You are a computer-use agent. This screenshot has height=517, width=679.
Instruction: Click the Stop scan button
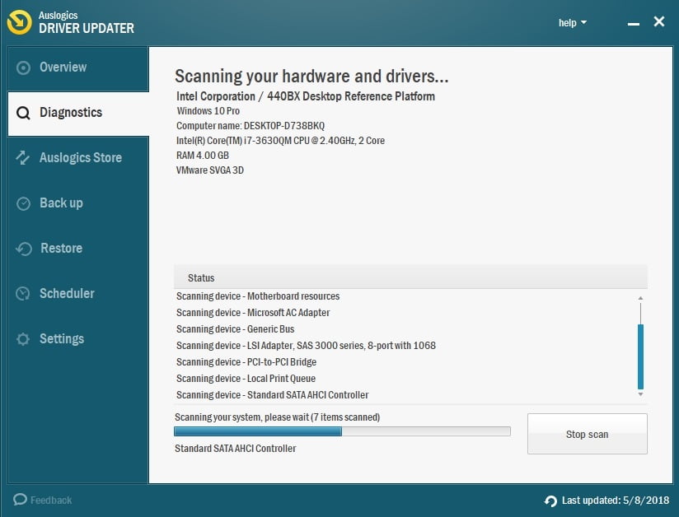(x=588, y=434)
